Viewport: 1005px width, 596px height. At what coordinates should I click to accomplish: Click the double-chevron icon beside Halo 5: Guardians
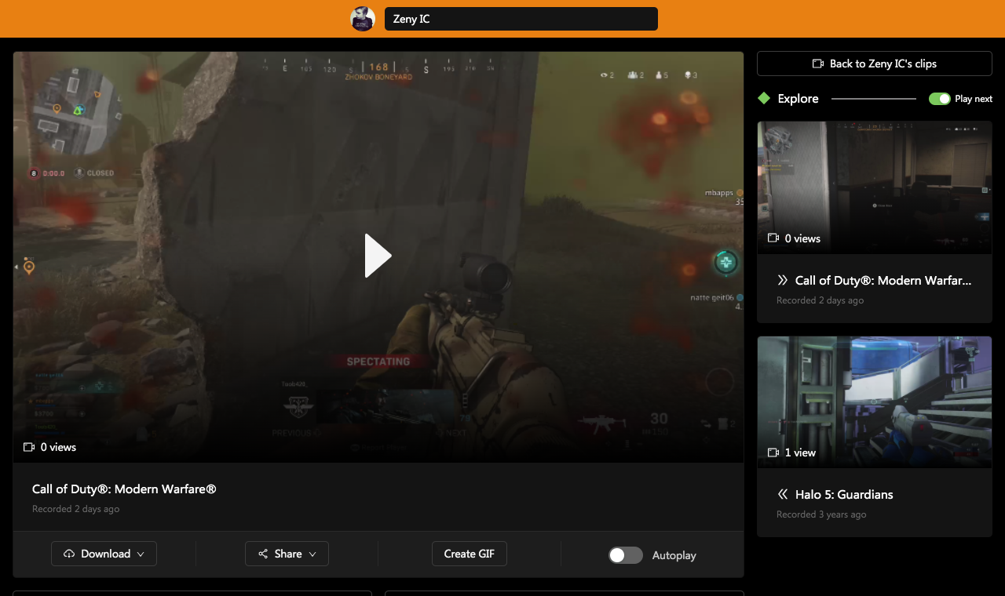click(782, 494)
